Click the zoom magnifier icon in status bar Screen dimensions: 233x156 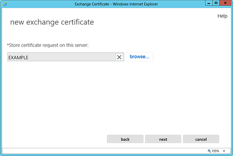[209, 151]
